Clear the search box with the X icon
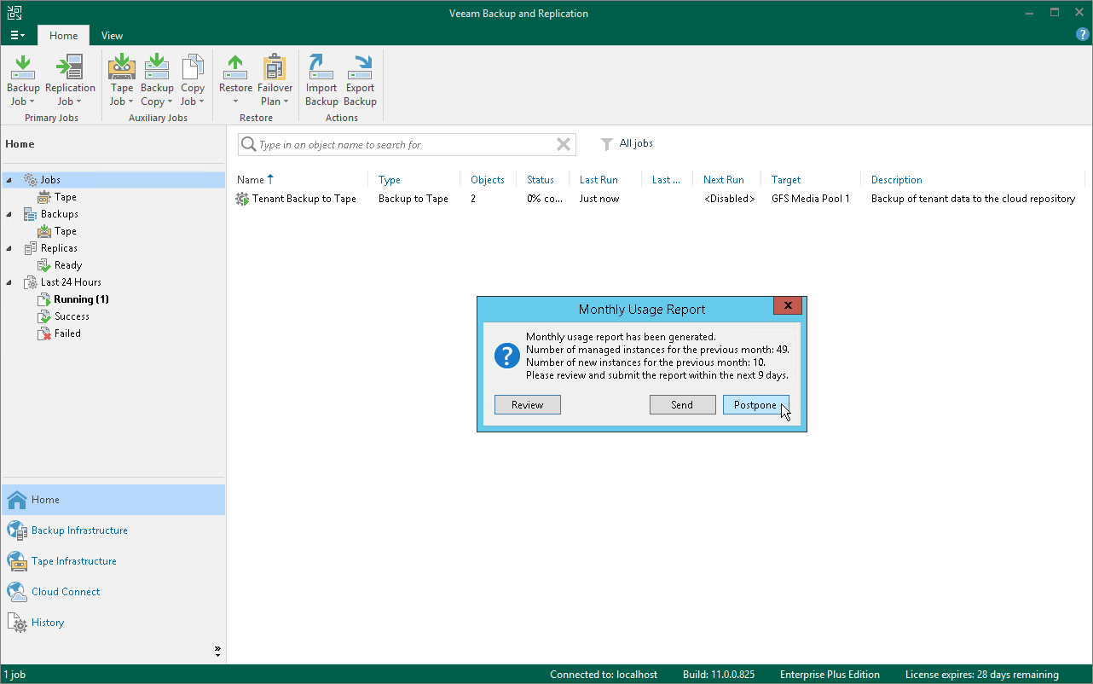Image resolution: width=1093 pixels, height=684 pixels. coord(564,145)
